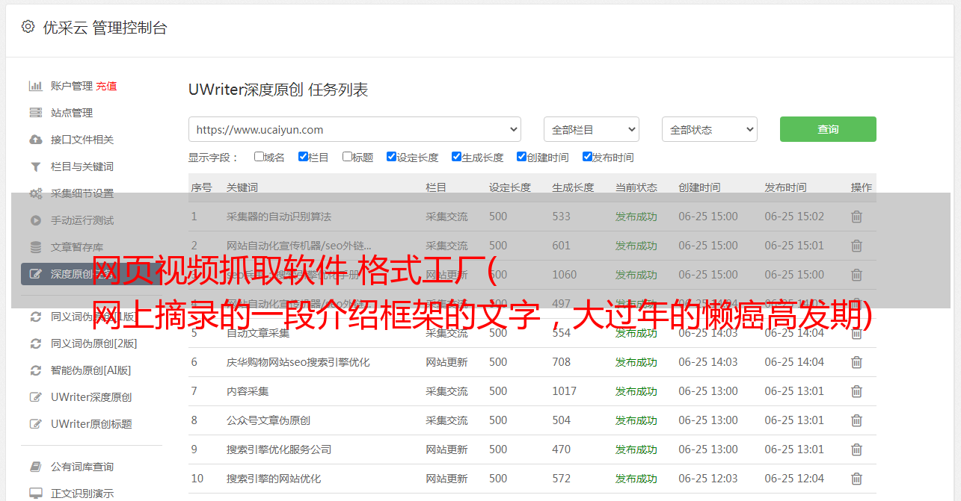Click the red 充值 link
The image size is (961, 501).
[x=106, y=86]
